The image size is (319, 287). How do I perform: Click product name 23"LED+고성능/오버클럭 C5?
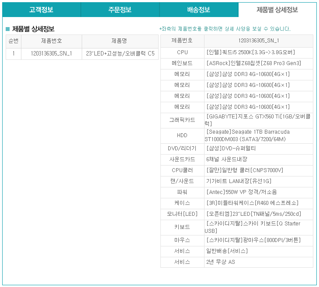120,53
